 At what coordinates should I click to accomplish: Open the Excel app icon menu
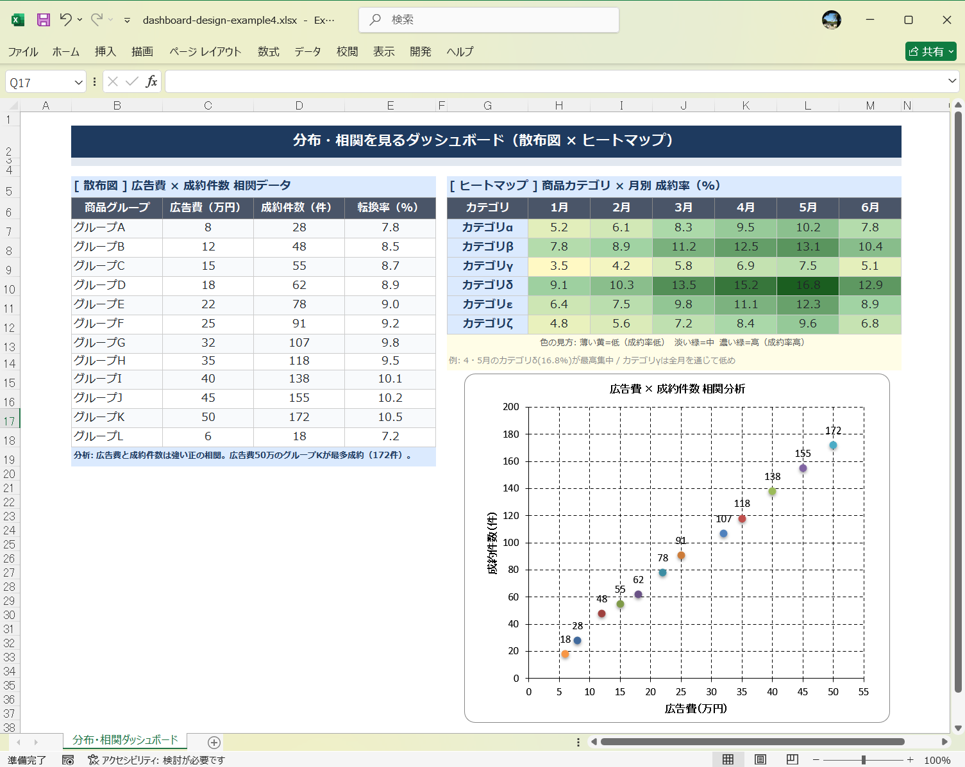[18, 20]
